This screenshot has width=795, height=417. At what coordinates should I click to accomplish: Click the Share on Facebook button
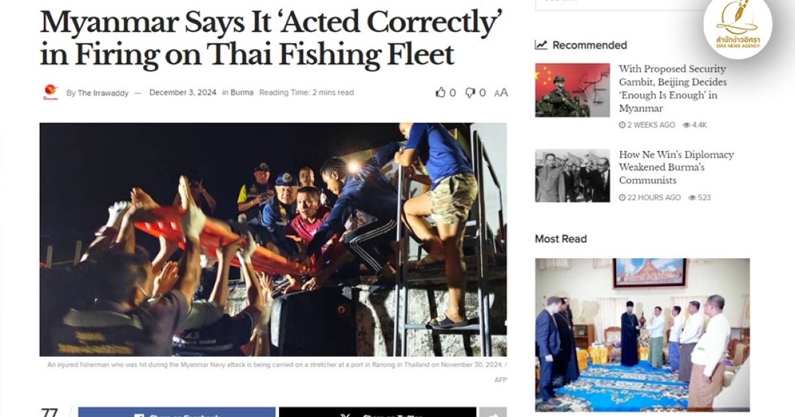[x=177, y=412]
